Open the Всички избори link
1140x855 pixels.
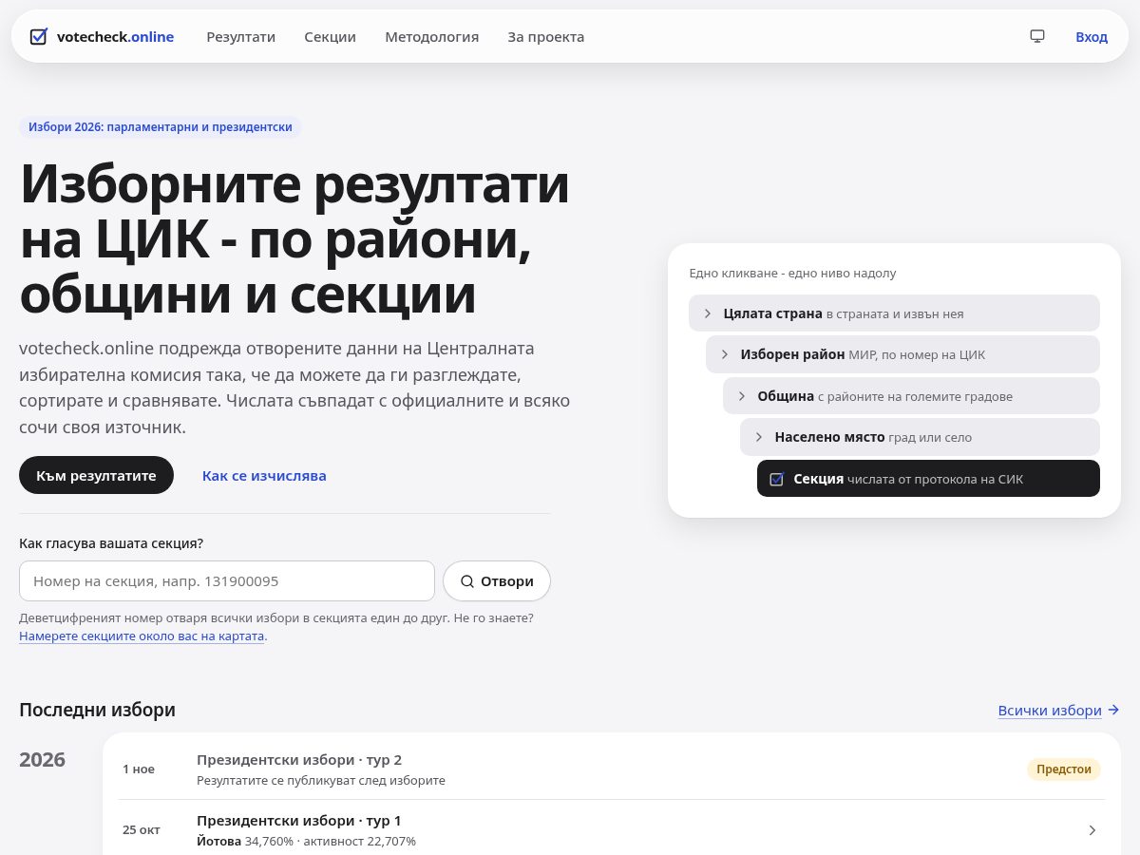pyautogui.click(x=1050, y=710)
